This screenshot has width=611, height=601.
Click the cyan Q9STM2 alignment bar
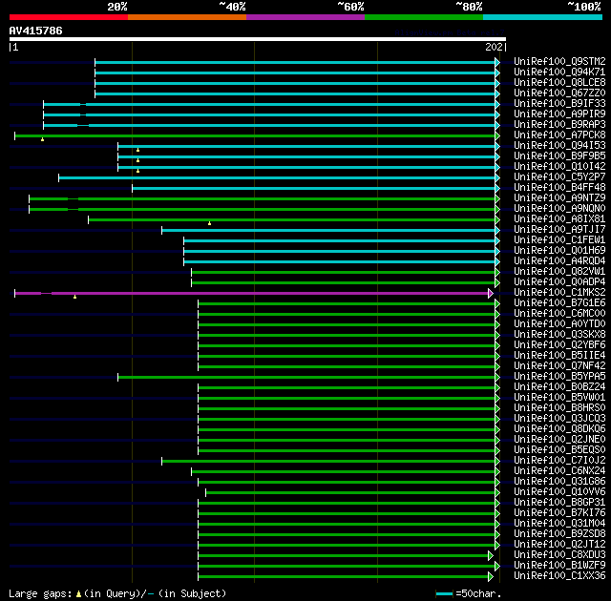(x=295, y=62)
